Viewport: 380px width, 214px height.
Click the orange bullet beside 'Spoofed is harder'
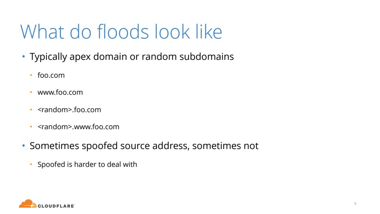coord(32,164)
